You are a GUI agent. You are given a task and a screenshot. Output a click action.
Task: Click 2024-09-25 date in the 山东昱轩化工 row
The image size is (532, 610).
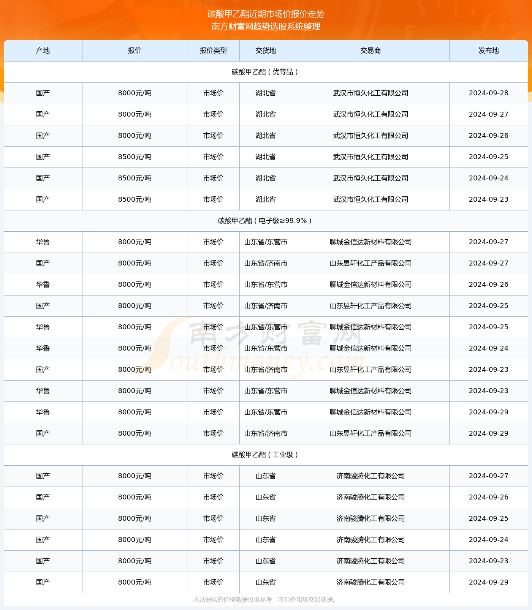pos(488,306)
